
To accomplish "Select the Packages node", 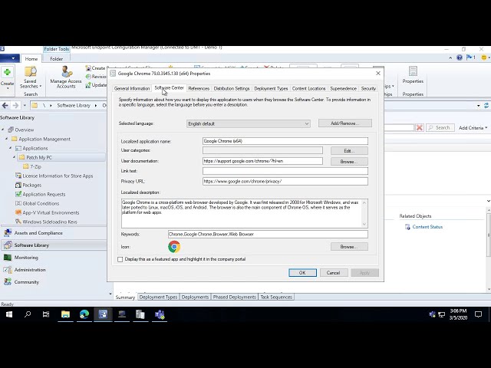I will [x=32, y=185].
